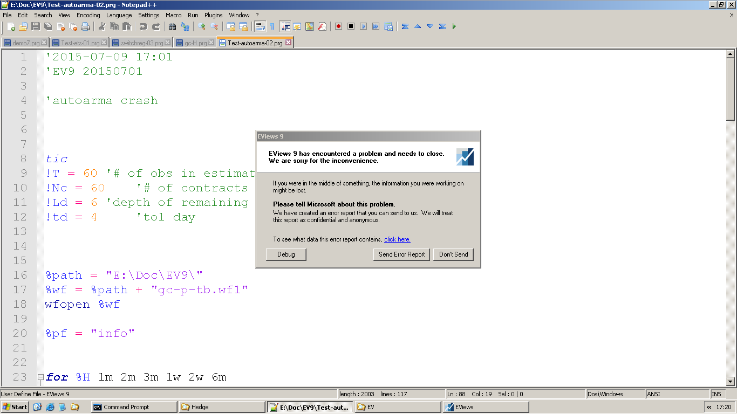Switch to the Test-ets-01.prg tab

coord(79,43)
